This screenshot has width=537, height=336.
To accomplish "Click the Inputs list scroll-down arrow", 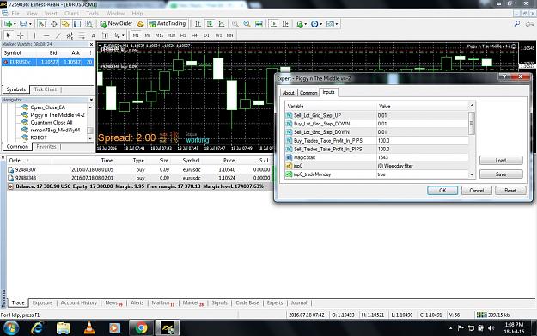I will point(472,174).
